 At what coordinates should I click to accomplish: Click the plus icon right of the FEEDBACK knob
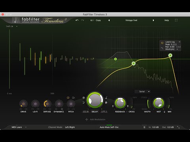click(128, 106)
